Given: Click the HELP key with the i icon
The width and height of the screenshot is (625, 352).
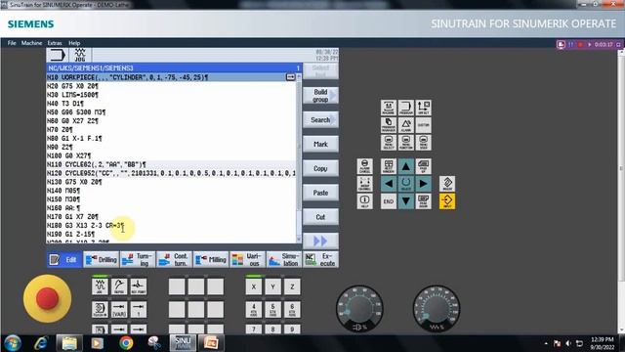Looking at the screenshot, I should pyautogui.click(x=364, y=201).
